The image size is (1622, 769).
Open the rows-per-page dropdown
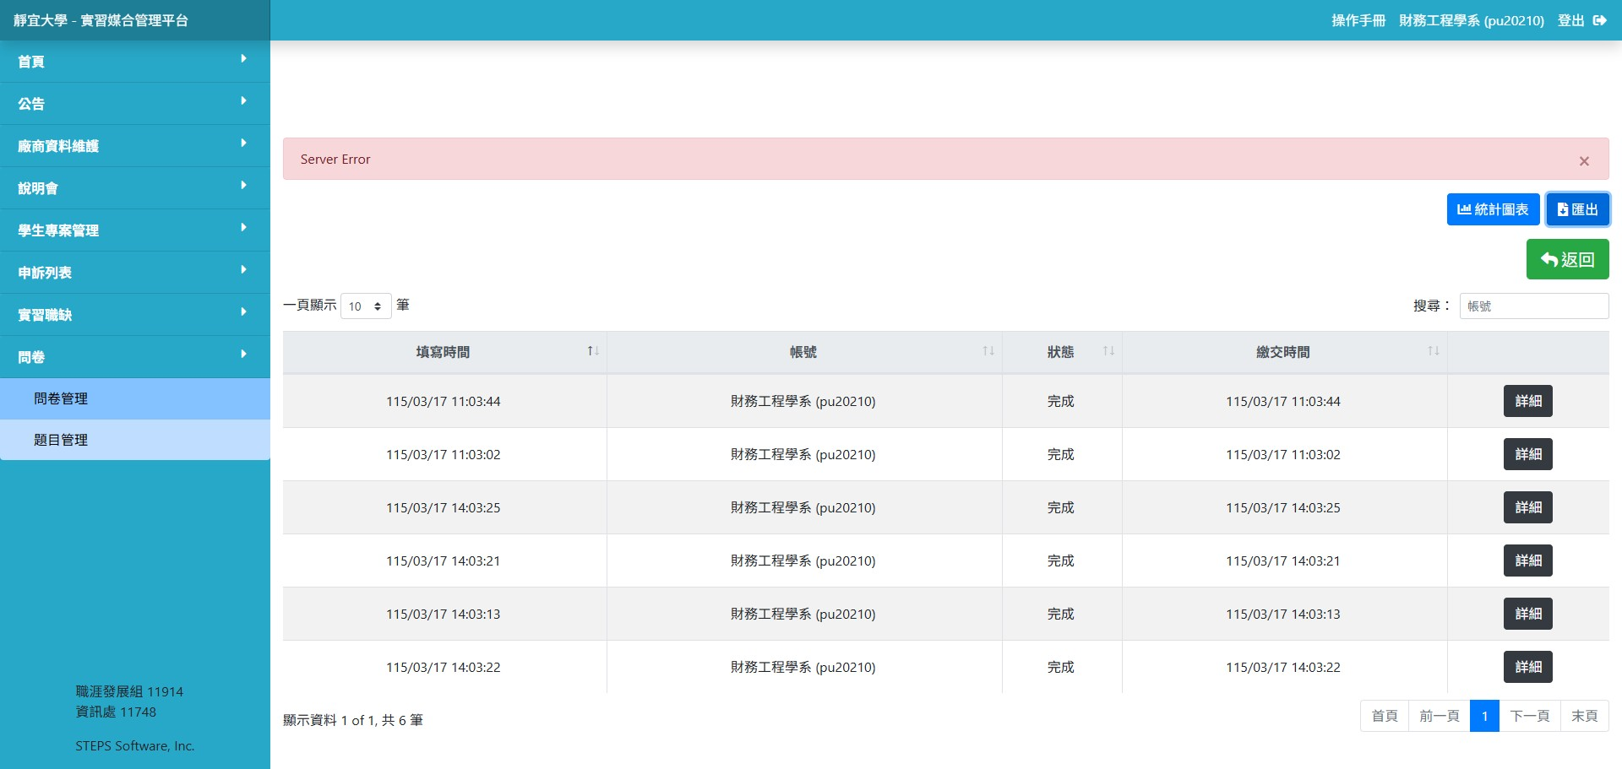tap(366, 306)
